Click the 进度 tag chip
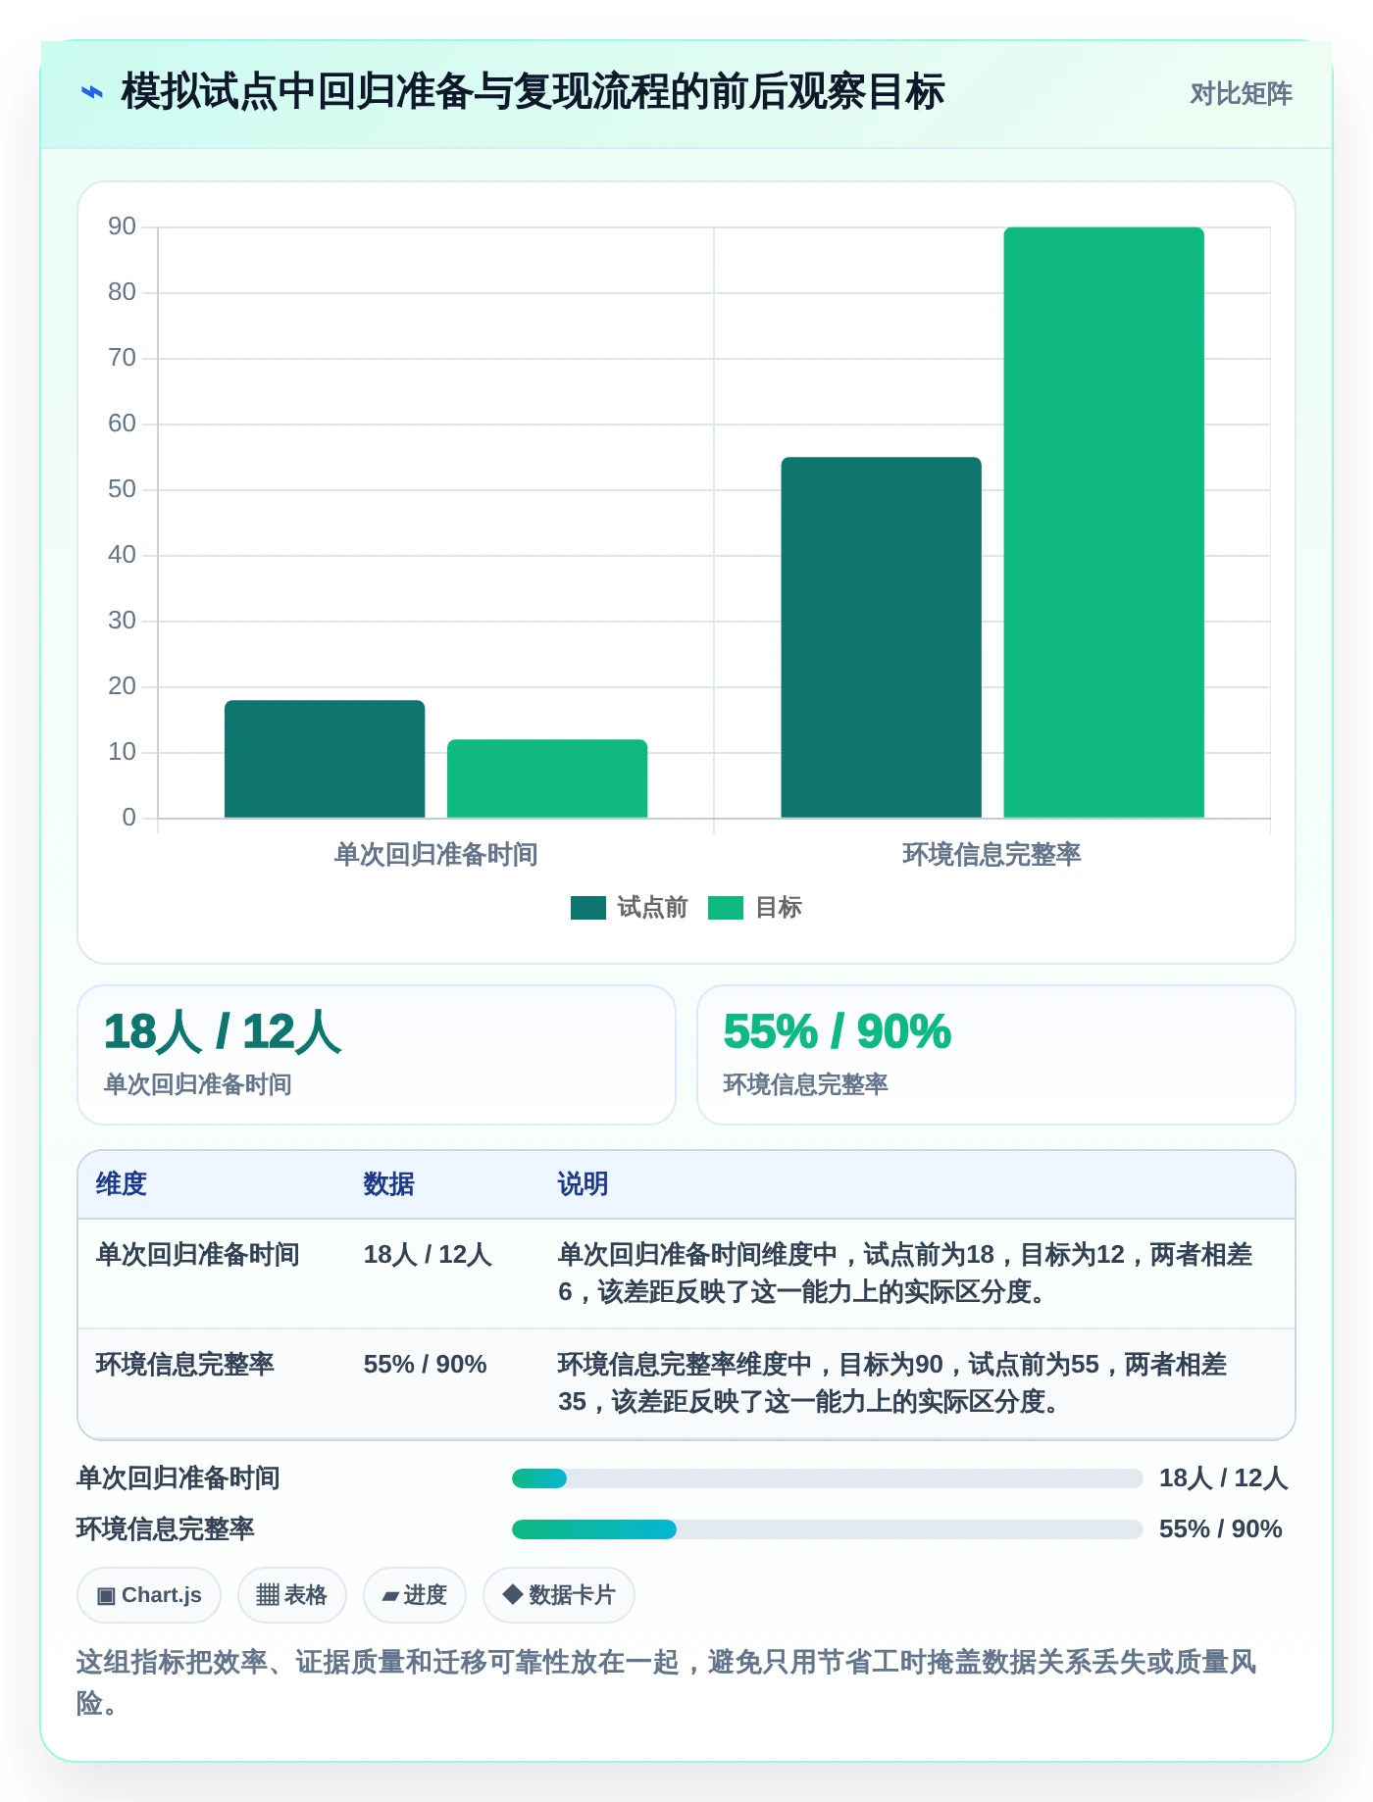Image resolution: width=1373 pixels, height=1802 pixels. [x=415, y=1595]
